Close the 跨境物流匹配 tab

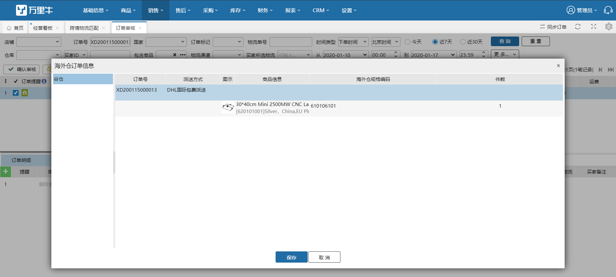click(103, 28)
